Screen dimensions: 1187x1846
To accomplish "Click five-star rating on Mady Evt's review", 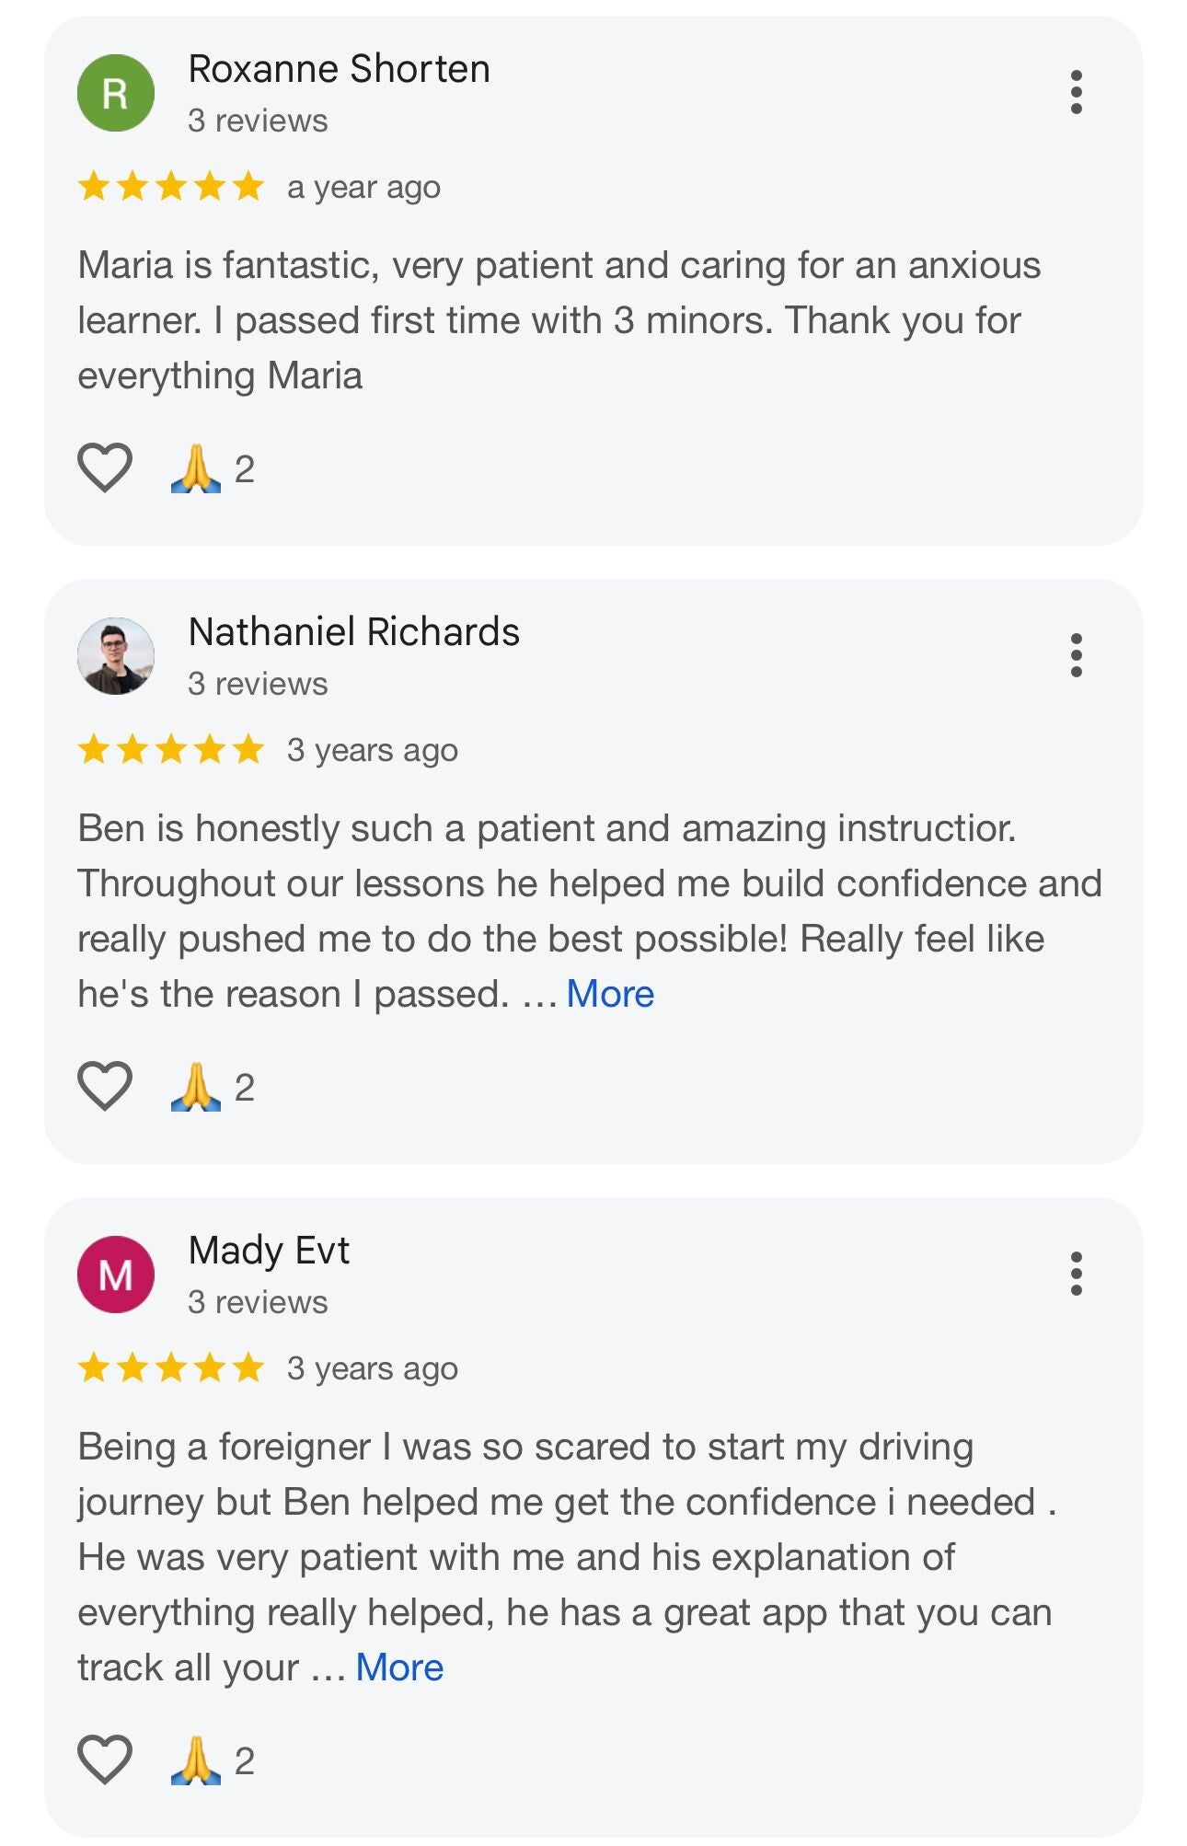I will tap(171, 1368).
